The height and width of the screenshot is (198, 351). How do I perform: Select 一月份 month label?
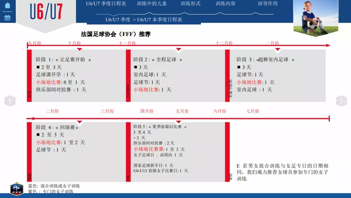(x=272, y=43)
